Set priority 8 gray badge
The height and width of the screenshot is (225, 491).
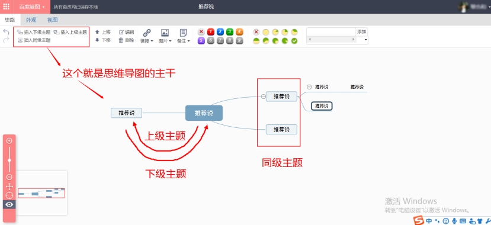pos(230,41)
